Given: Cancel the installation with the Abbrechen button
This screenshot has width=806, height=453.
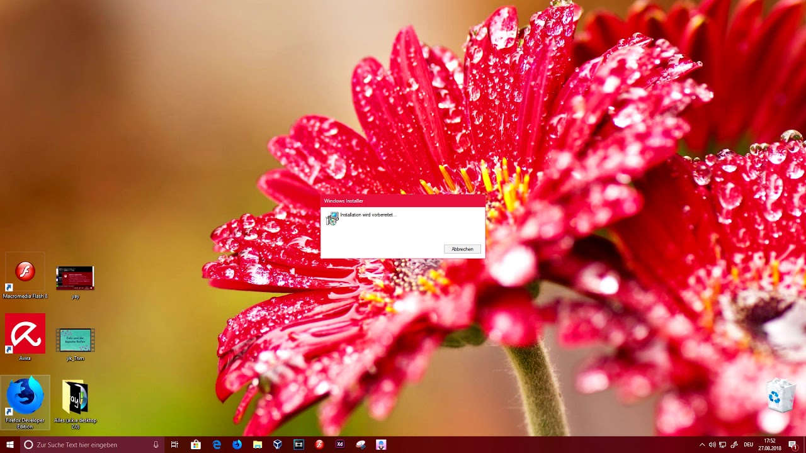Looking at the screenshot, I should 462,249.
